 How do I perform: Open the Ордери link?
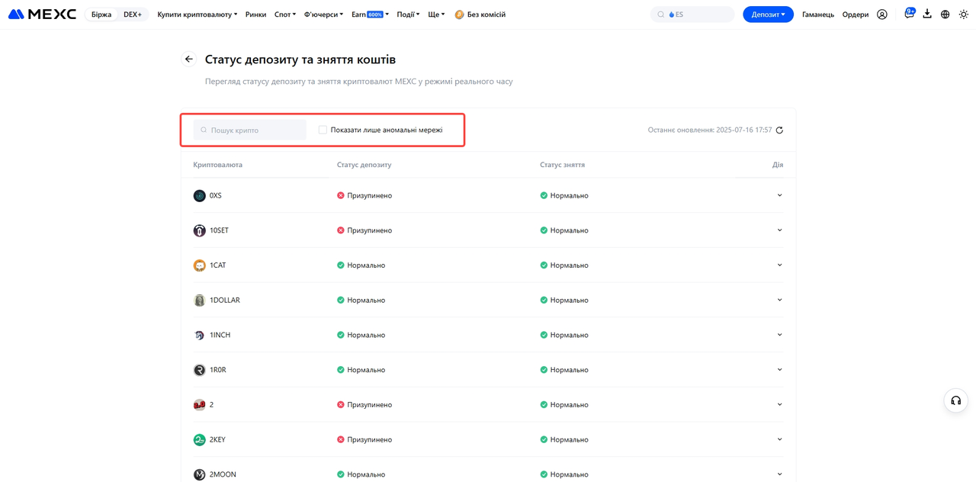coord(856,14)
